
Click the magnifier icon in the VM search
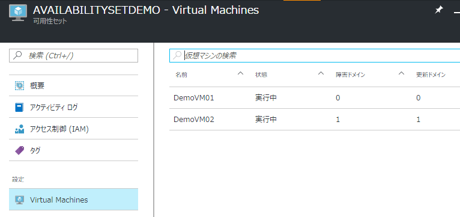177,55
